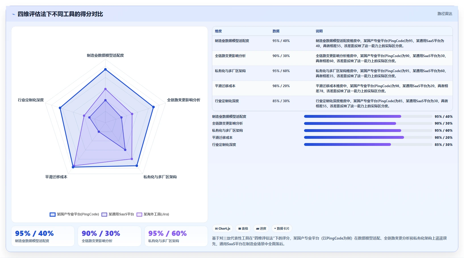The width and height of the screenshot is (464, 258).
Task: Click the summary paragraph starting 基于对三款代表性工具
Action: (x=329, y=241)
